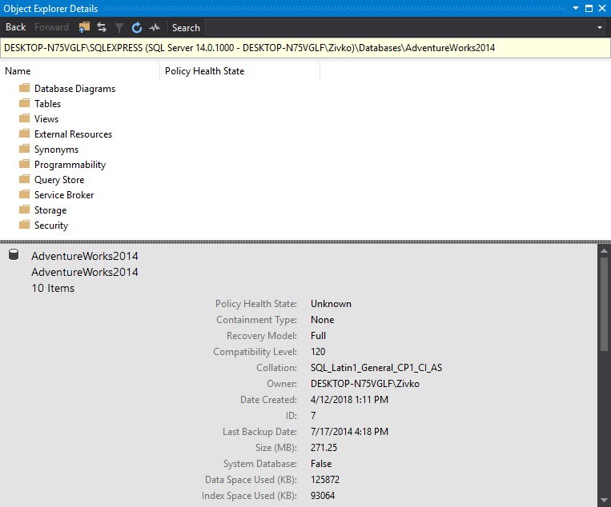
Task: Select the Synonyms folder icon
Action: (x=25, y=149)
